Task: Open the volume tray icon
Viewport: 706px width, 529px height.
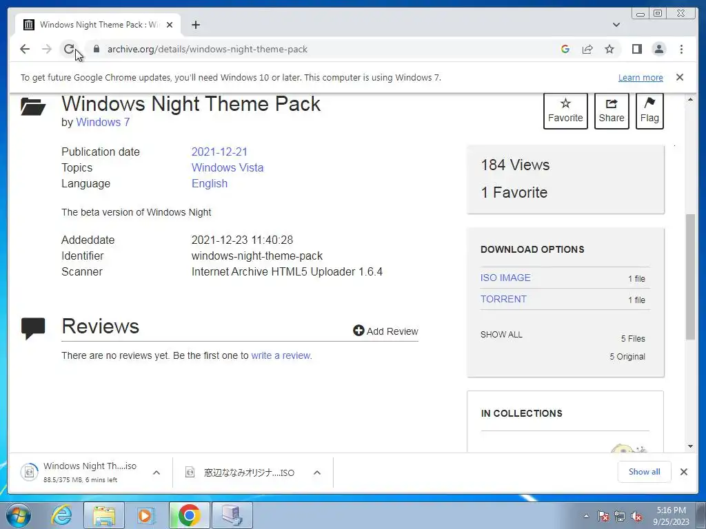Action: pos(636,516)
